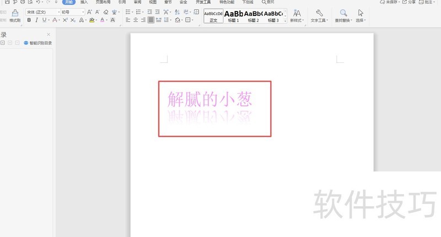The image size is (441, 237).
Task: Switch to the 审阅 (Review) tab
Action: pyautogui.click(x=137, y=2)
